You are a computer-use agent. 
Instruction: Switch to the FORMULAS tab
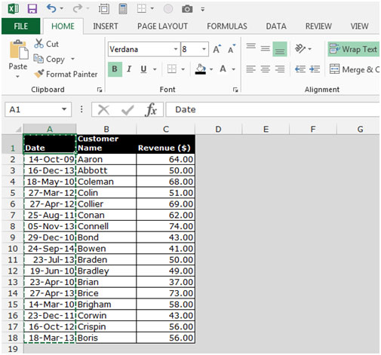[x=227, y=26]
